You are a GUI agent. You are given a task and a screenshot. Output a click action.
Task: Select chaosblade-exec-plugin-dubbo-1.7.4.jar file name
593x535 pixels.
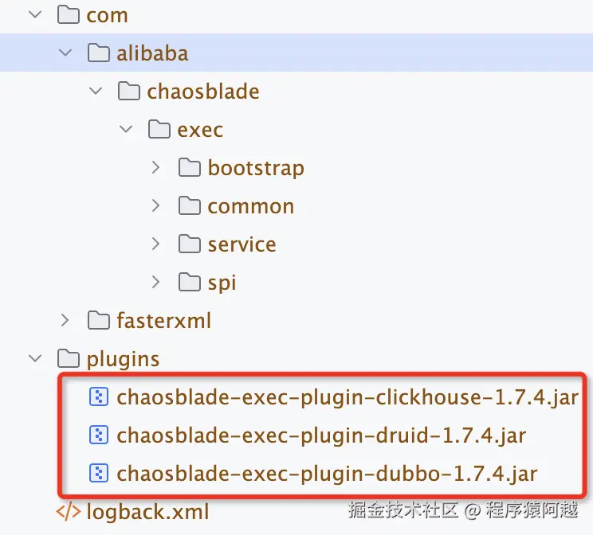(327, 474)
